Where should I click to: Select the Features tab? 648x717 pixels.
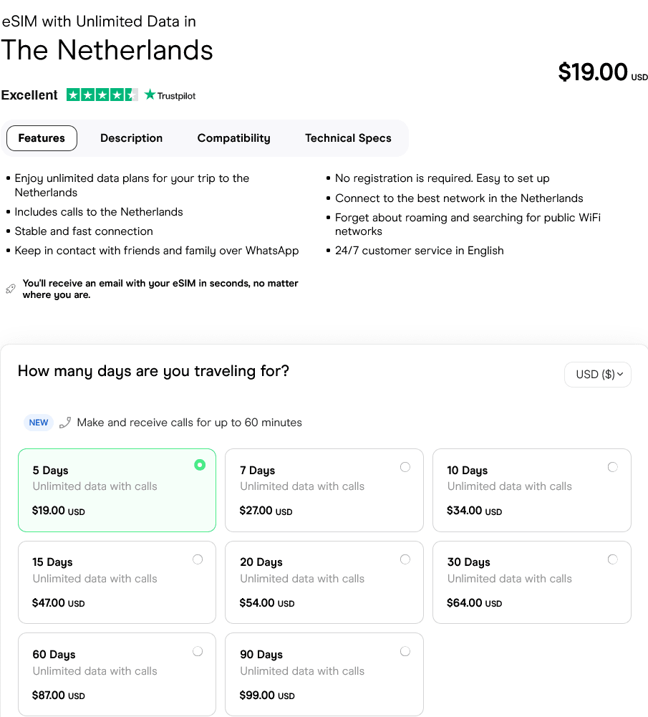[42, 138]
